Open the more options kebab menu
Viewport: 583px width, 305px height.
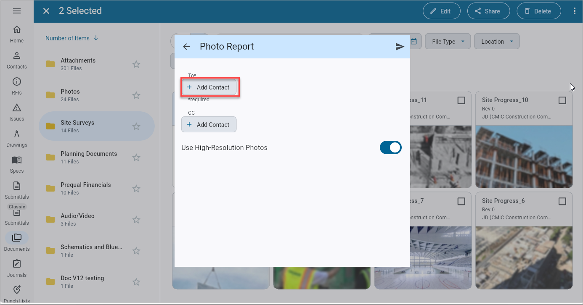click(575, 11)
